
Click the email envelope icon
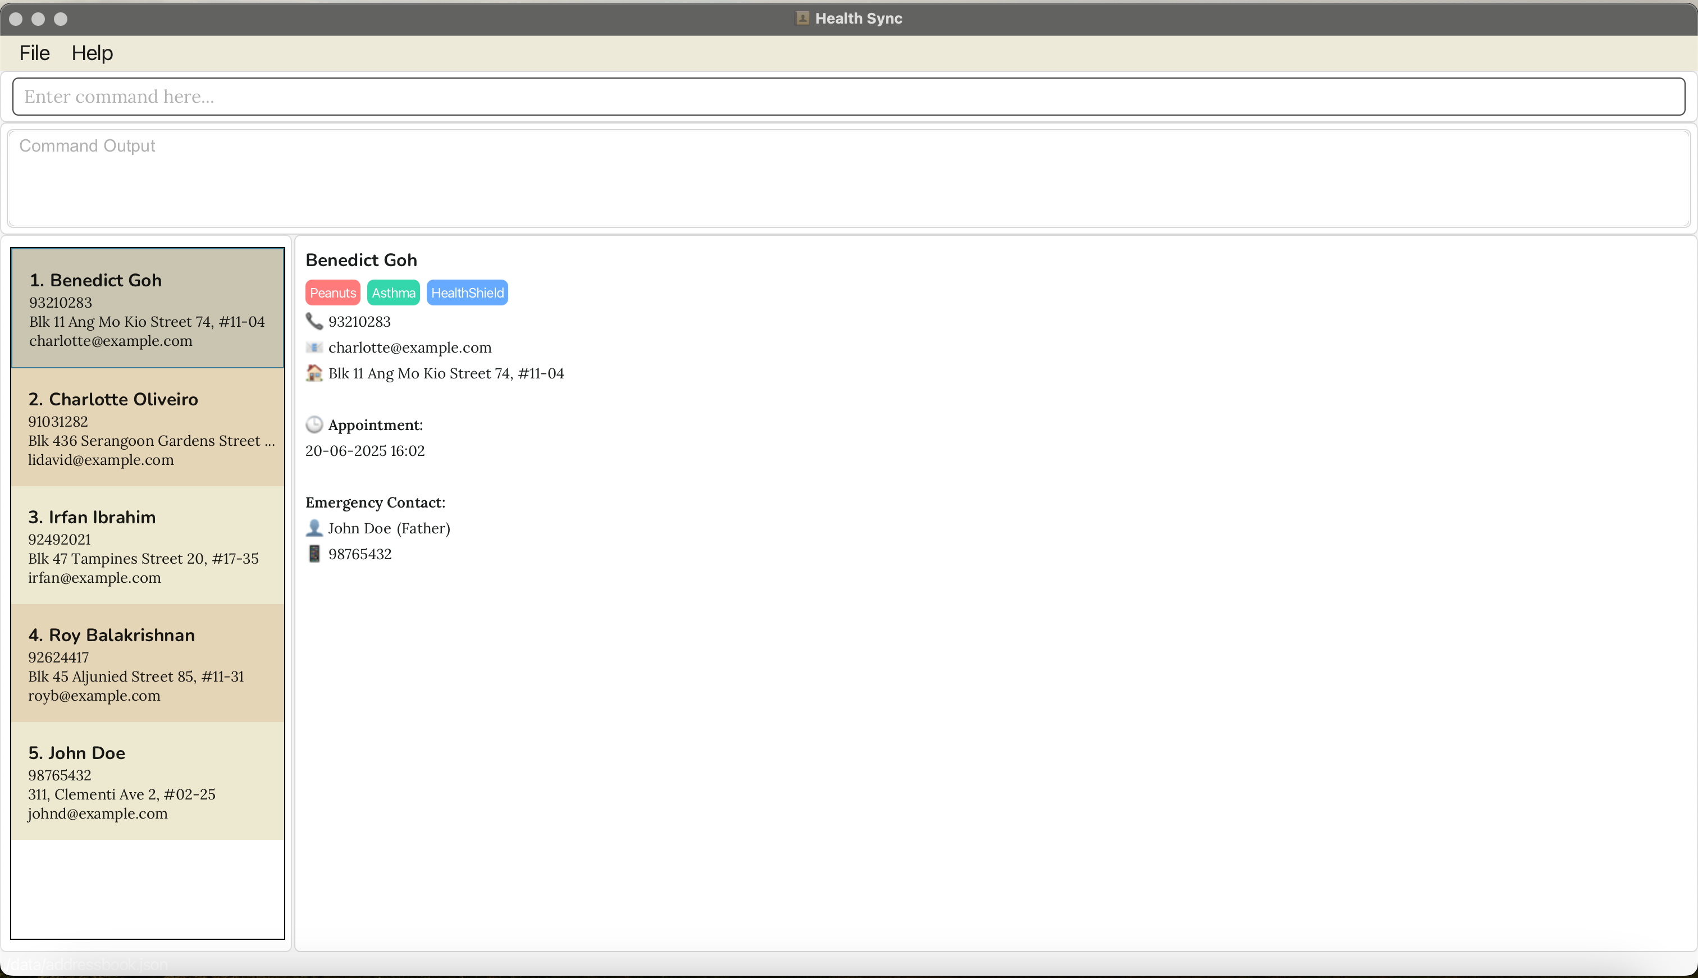[314, 348]
